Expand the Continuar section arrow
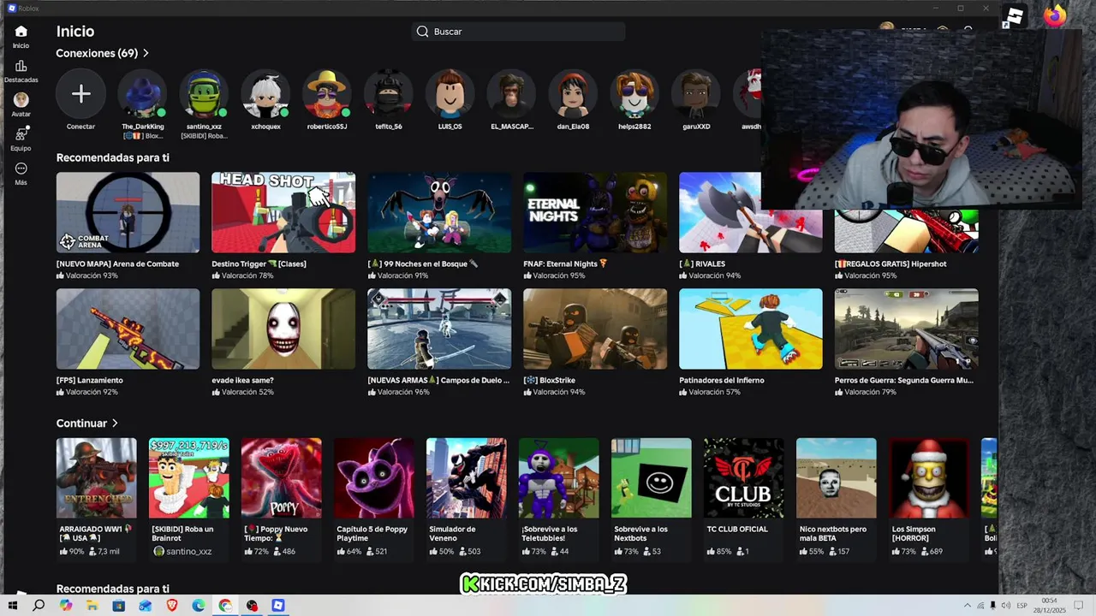Screen dimensions: 1096x616 click(115, 423)
